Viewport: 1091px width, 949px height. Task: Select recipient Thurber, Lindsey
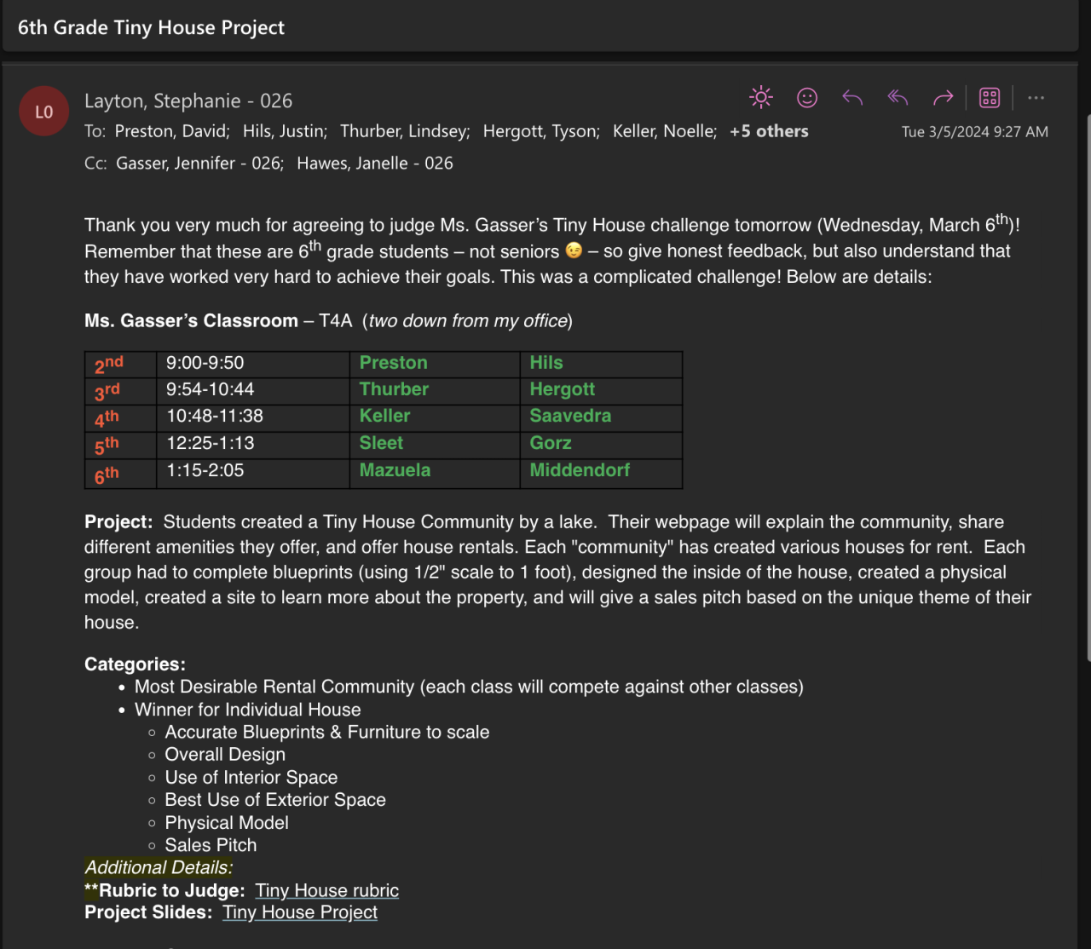tap(404, 131)
